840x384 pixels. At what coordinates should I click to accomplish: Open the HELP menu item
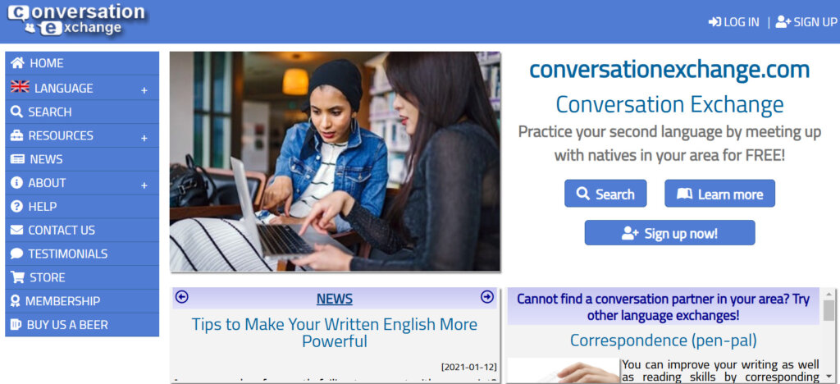(x=82, y=206)
